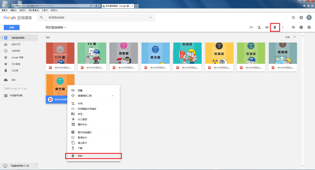Open browser 編輯(E) menu
This screenshot has height=170, width=315.
tap(14, 10)
